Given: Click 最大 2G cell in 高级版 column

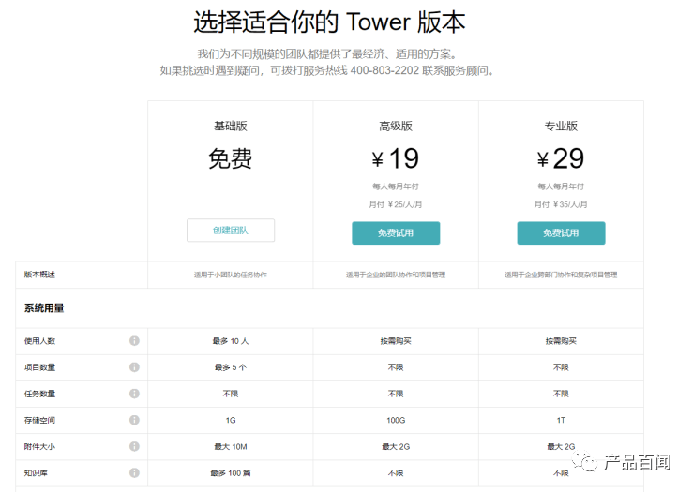Looking at the screenshot, I should (396, 446).
